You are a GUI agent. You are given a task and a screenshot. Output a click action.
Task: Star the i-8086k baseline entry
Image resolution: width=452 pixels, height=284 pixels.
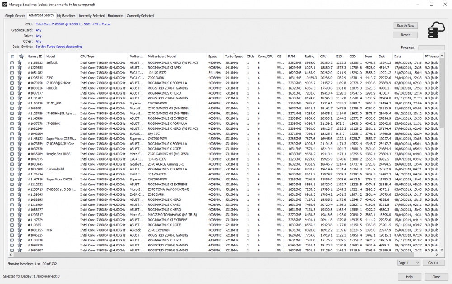pyautogui.click(x=19, y=88)
